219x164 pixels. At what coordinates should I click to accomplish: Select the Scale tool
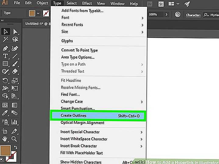tap(15, 81)
